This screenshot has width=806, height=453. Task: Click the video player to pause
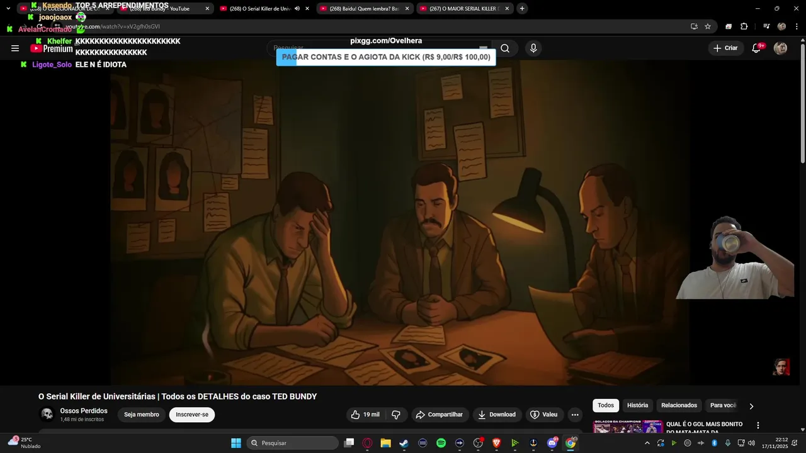pyautogui.click(x=399, y=222)
